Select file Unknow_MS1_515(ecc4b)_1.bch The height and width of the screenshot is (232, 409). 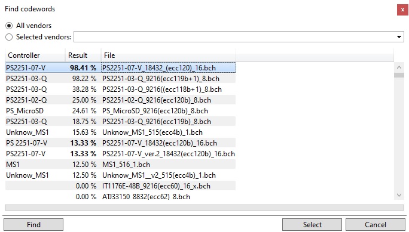(x=152, y=132)
